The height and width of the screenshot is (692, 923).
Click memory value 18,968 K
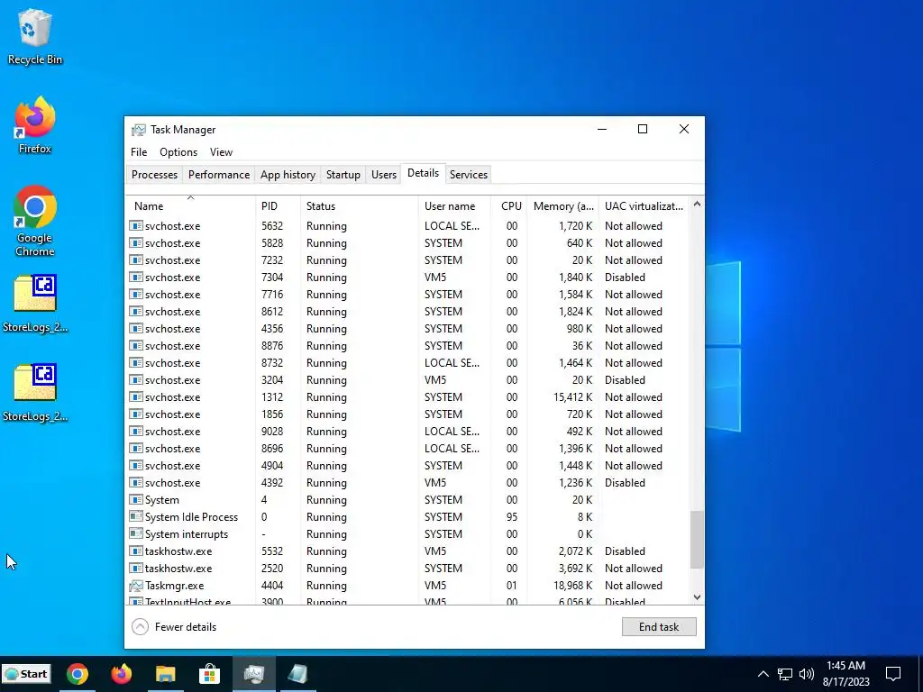[572, 586]
